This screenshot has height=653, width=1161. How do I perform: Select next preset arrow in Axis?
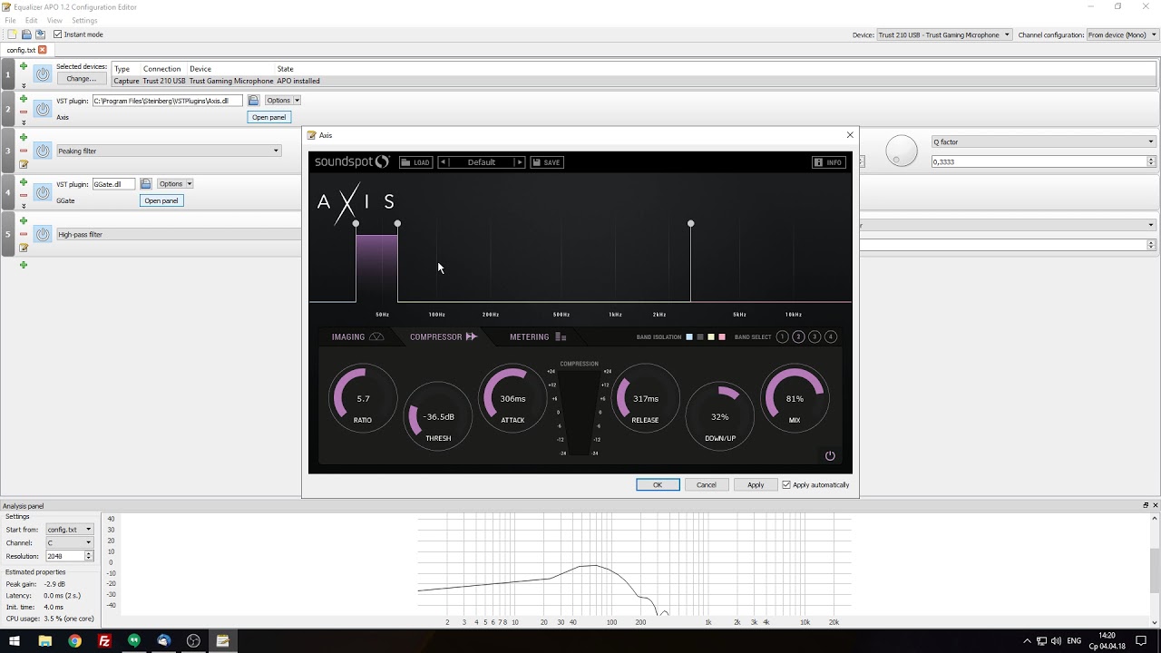[520, 162]
